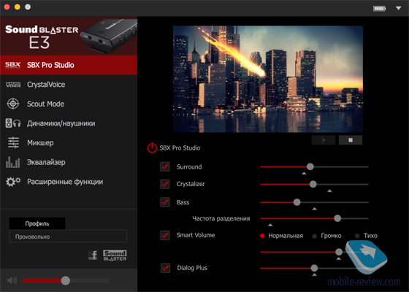The width and height of the screenshot is (409, 292).
Task: Switch to the CrystalVoice section
Action: click(x=69, y=85)
